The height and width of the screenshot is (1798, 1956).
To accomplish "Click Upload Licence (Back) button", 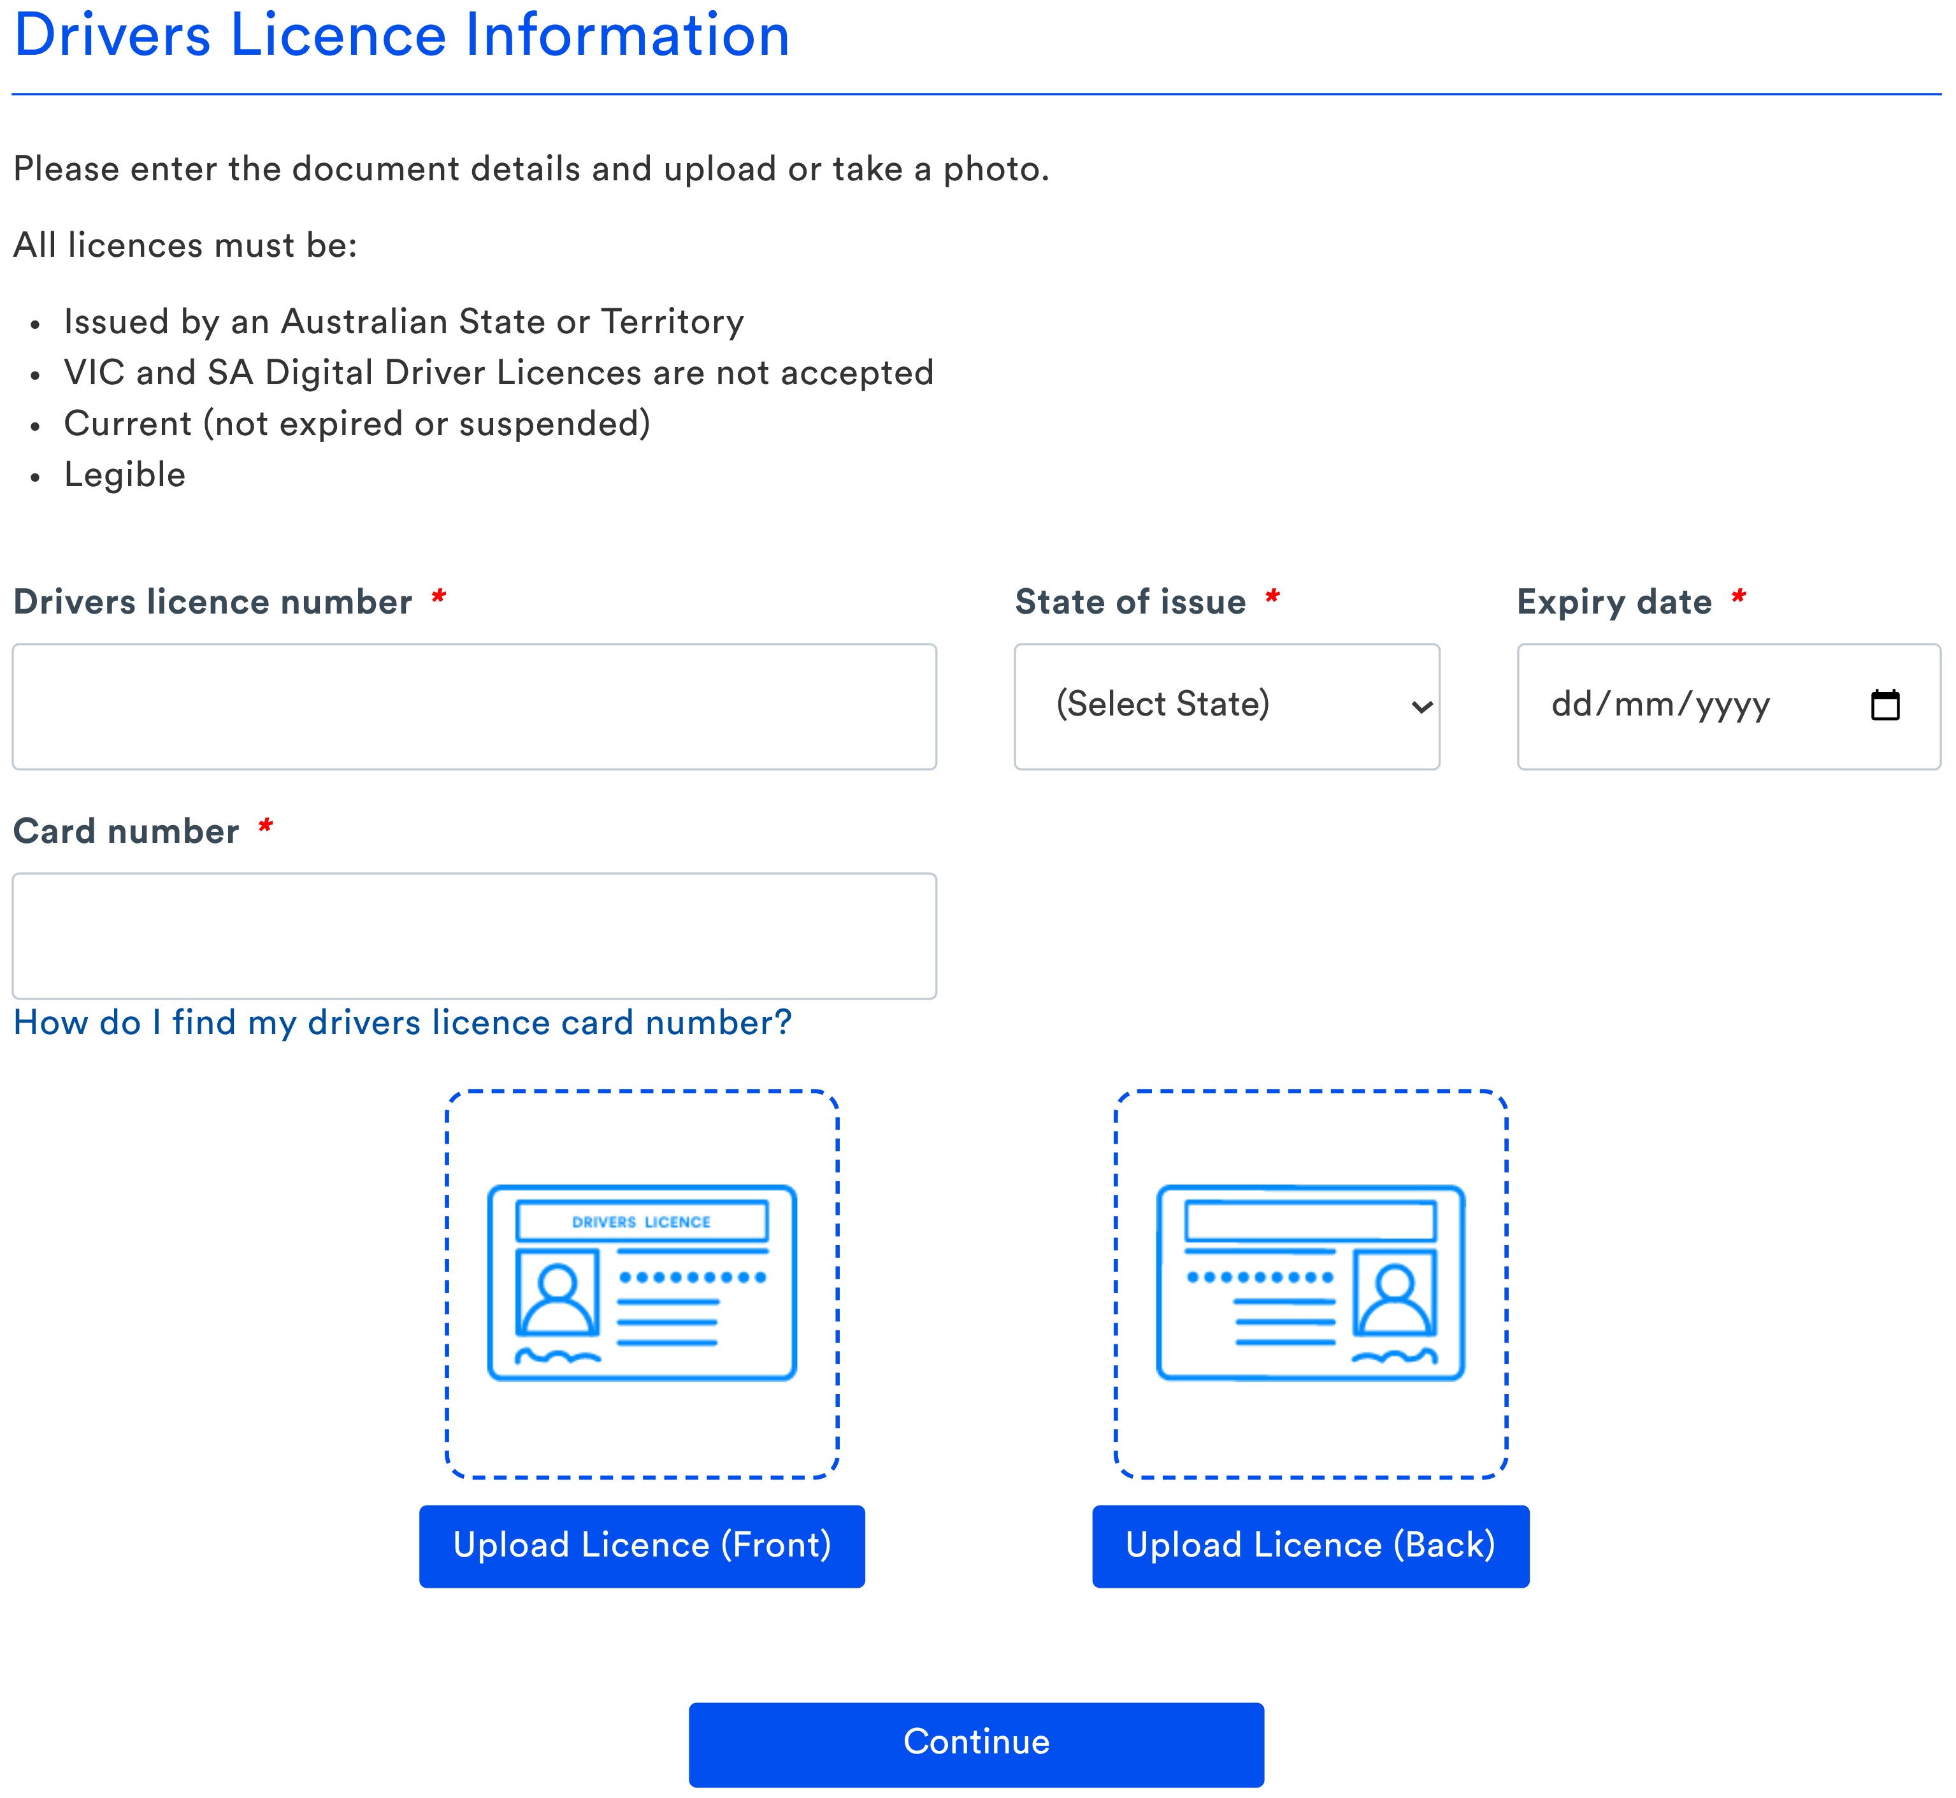I will [1311, 1546].
